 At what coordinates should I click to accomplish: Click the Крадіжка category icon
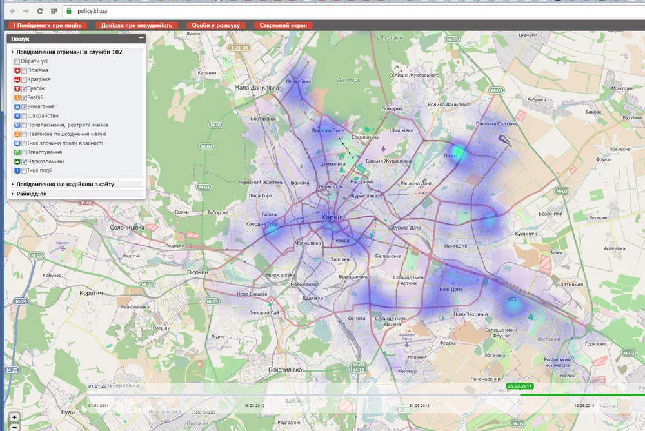tap(17, 79)
